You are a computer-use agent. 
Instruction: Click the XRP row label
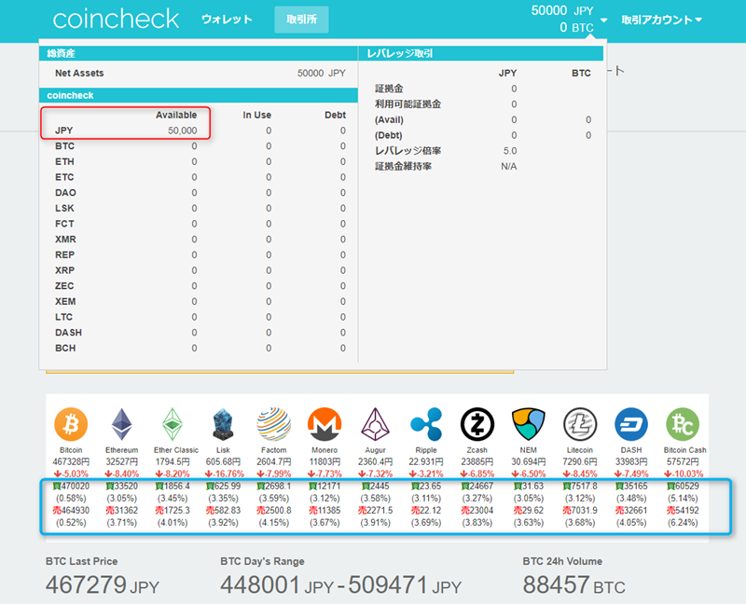pos(64,270)
